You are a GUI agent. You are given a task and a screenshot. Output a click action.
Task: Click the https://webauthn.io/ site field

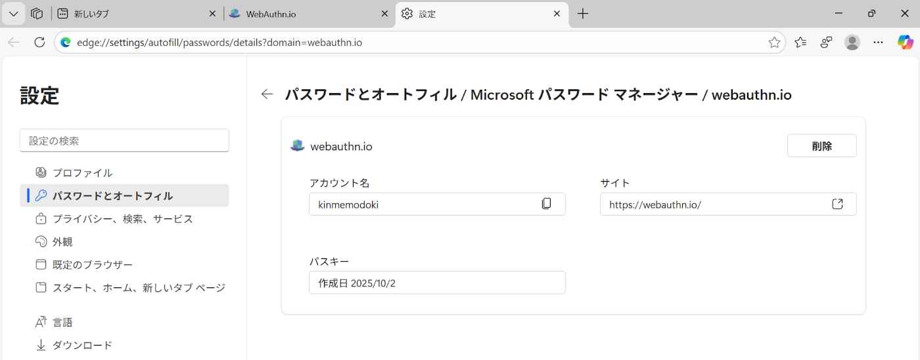tap(728, 204)
